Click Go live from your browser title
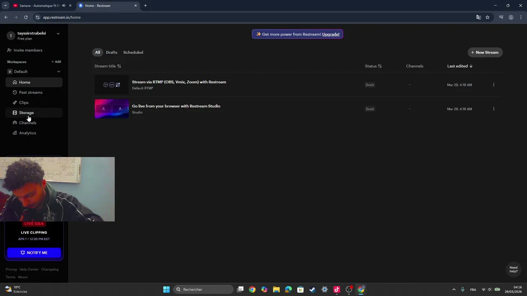The image size is (527, 296). 176,106
